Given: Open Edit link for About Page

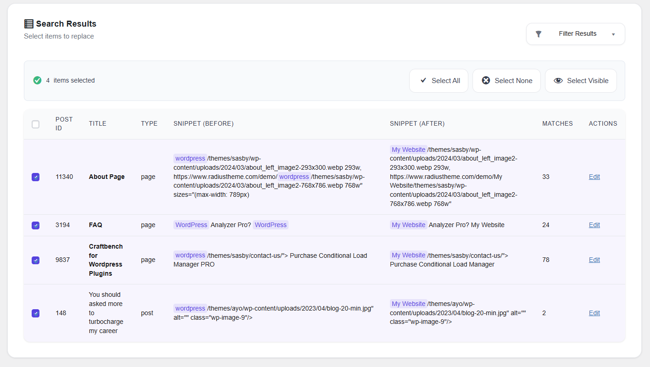Looking at the screenshot, I should coord(594,177).
